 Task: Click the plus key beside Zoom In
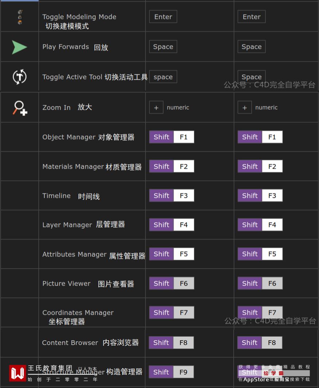[x=156, y=107]
